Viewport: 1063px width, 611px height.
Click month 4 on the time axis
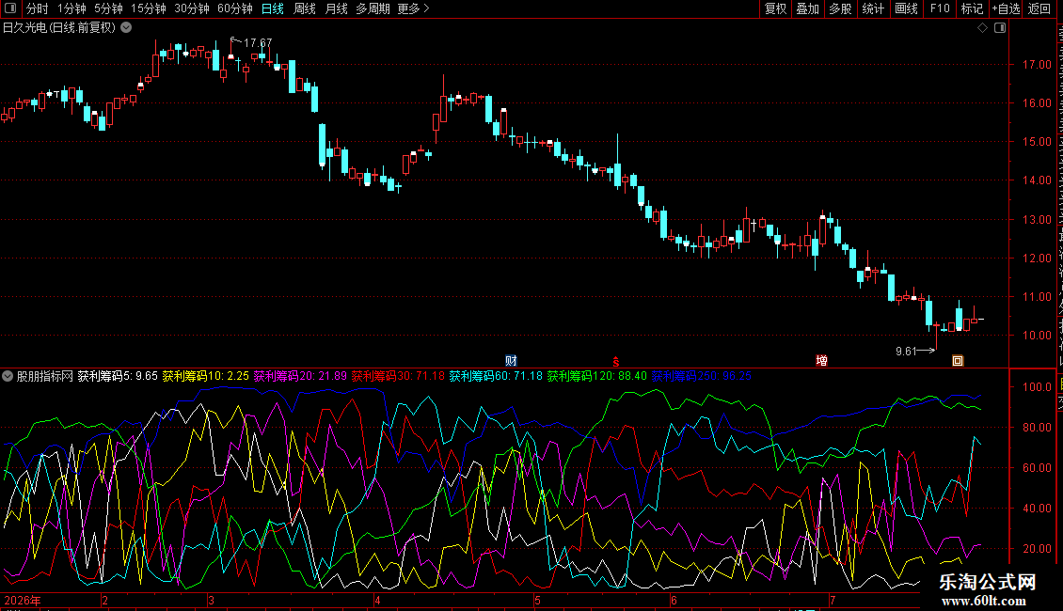[377, 600]
